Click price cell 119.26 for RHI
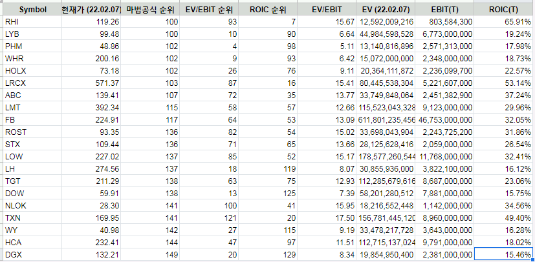This screenshot has width=535, height=262. tap(91, 22)
